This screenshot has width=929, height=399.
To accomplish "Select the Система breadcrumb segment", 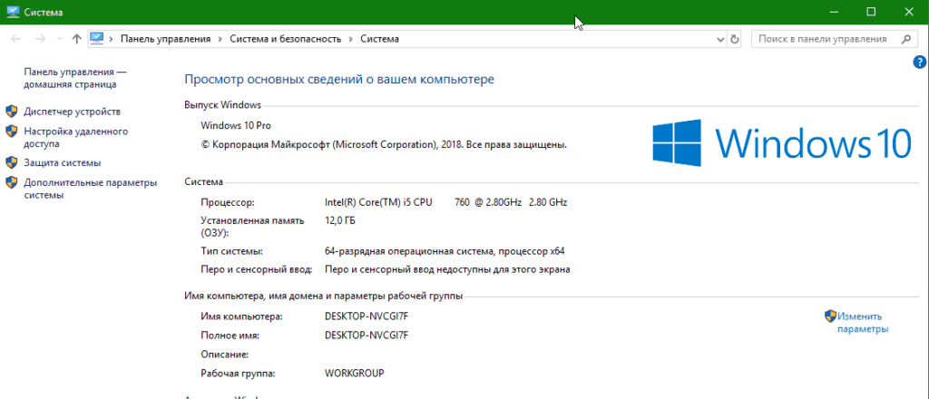I will 380,39.
